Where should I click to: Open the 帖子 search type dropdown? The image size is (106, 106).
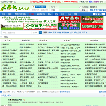pos(35,33)
